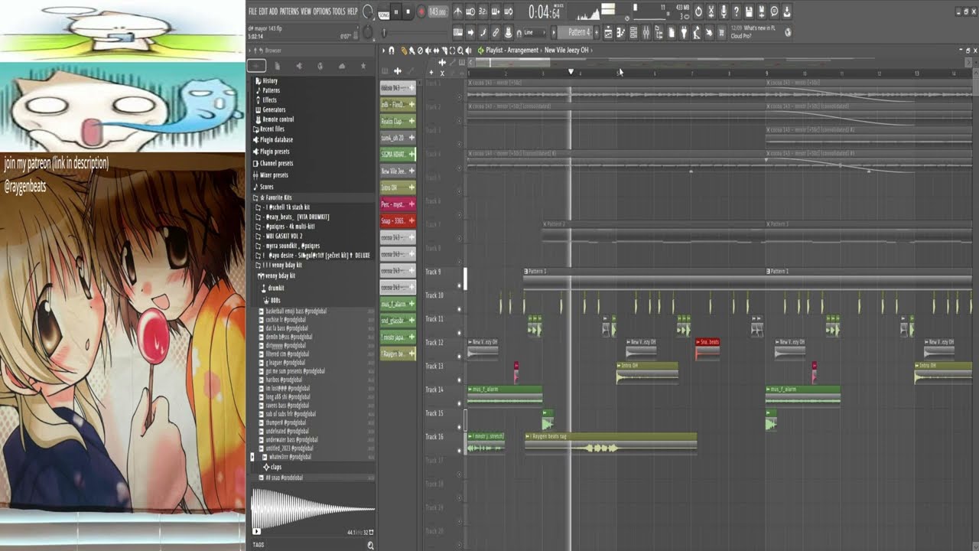This screenshot has height=551, width=979.
Task: Select the Paint brush tool in playlist toolbar
Action: click(x=411, y=51)
